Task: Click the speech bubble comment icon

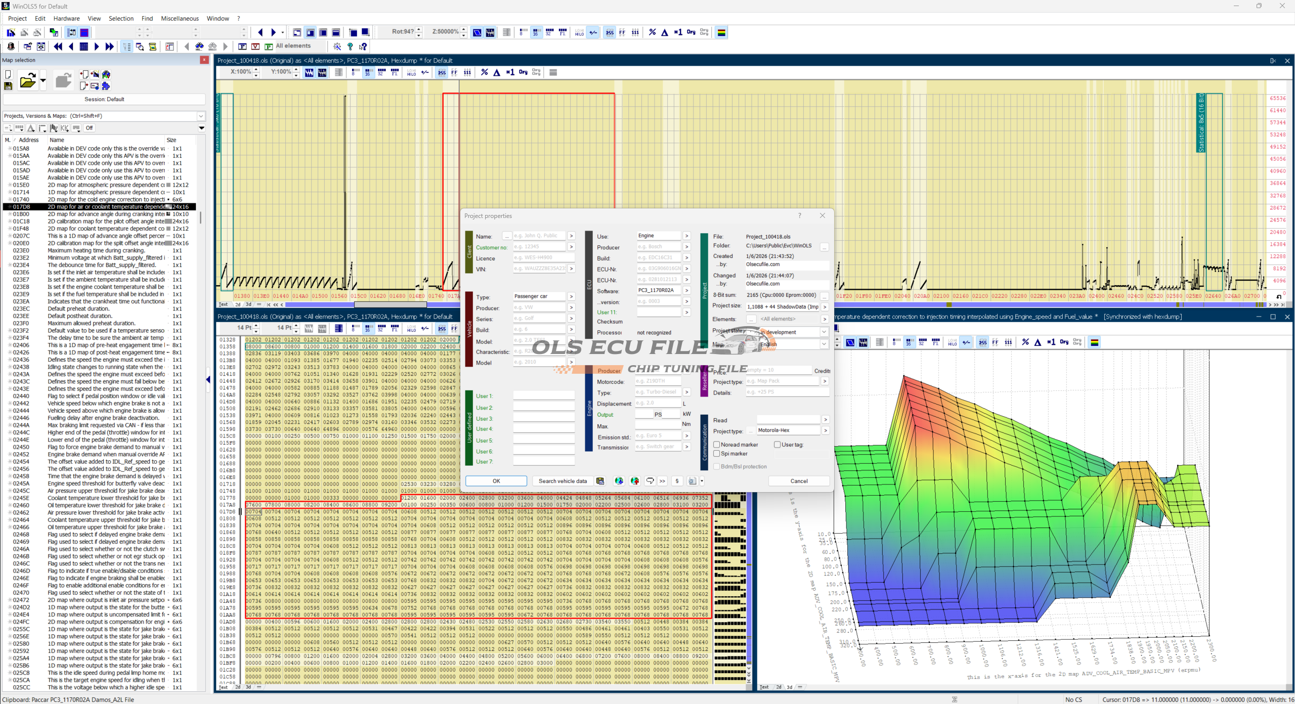Action: click(x=650, y=481)
